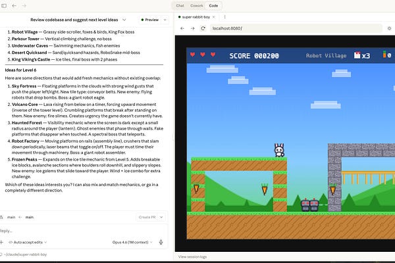Select the Code tab
Viewport: 395px width, 263px height.
pyautogui.click(x=213, y=5)
